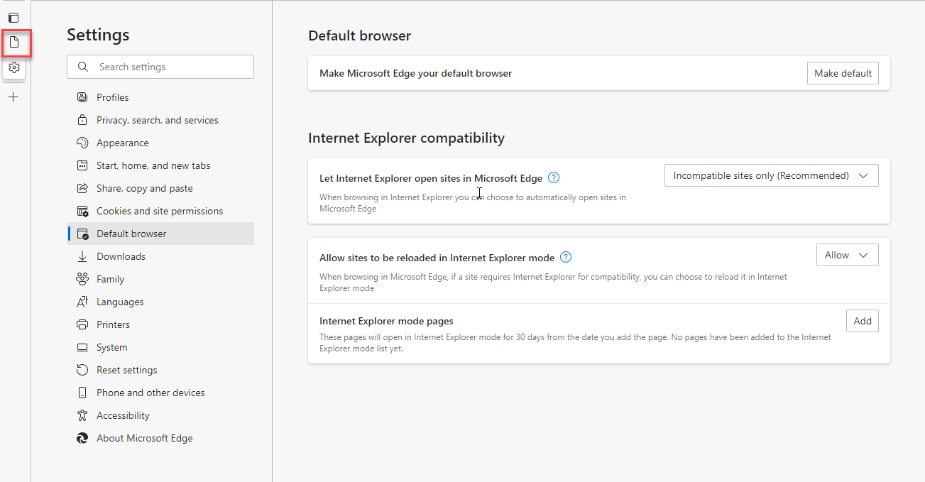Choose Reset settings option
Screen dimensions: 925x482
tap(160, 370)
